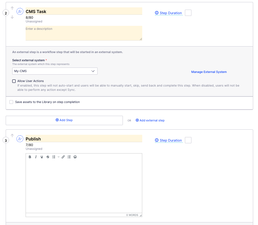Expand the bullet list style dropdown arrow
Screen dimensions: 258x225
59,157
